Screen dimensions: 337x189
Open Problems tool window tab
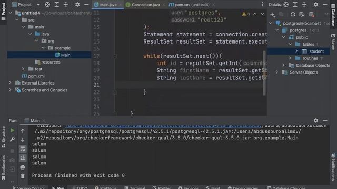(105, 188)
